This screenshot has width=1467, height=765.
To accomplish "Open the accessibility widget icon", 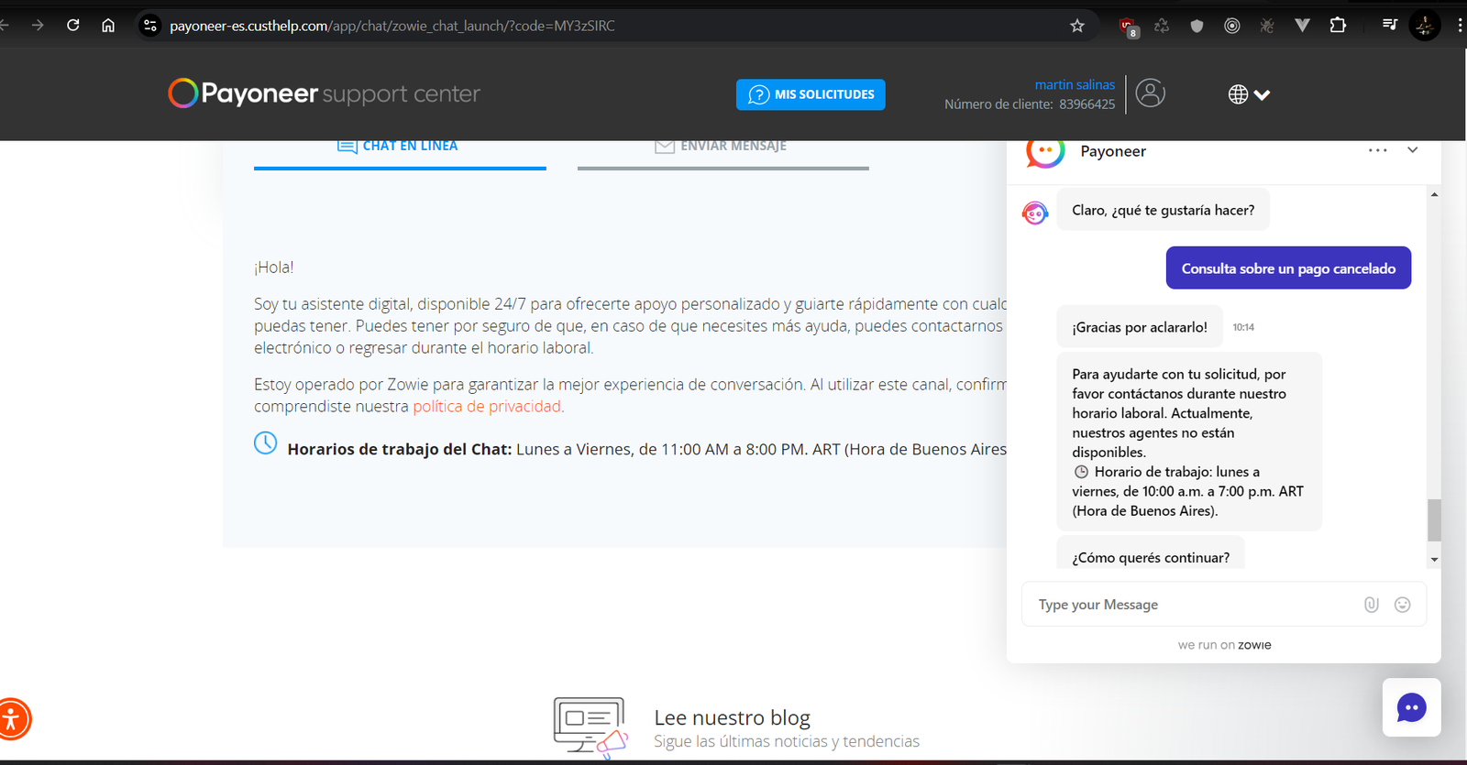I will tap(11, 719).
